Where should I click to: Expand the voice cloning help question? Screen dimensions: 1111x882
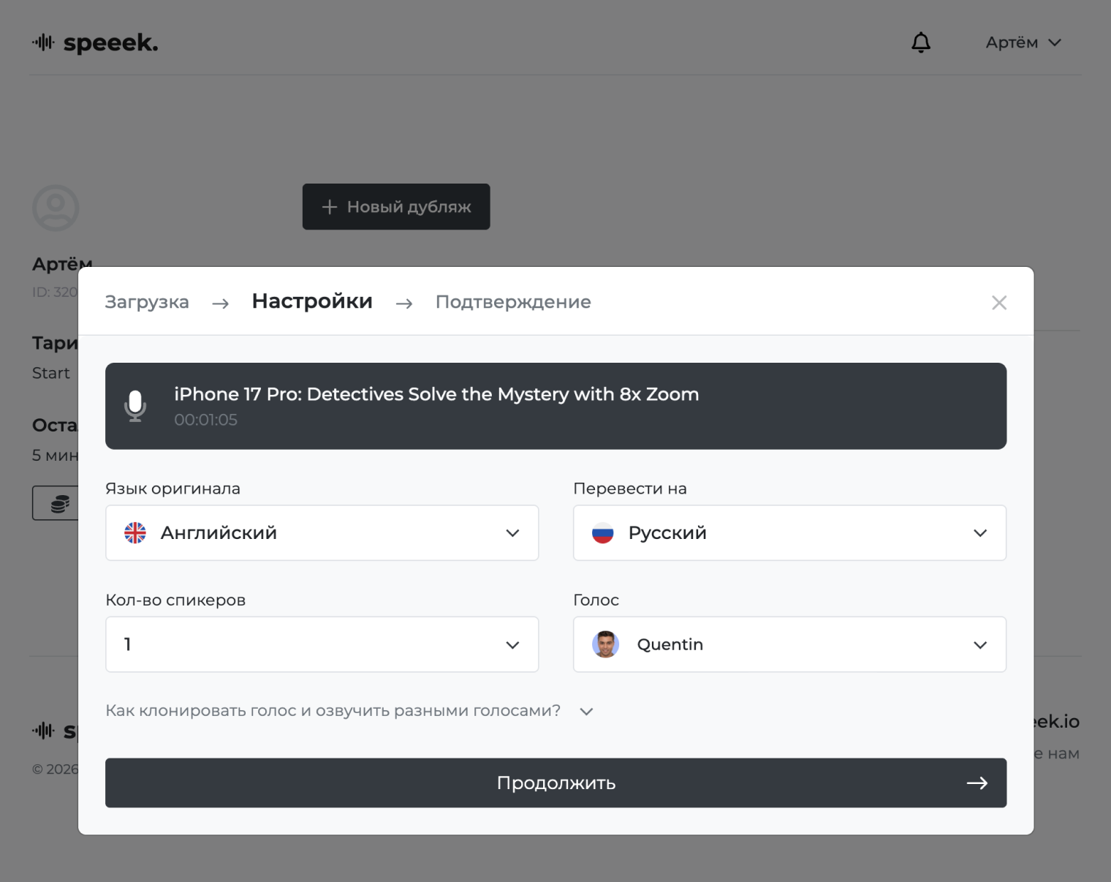(x=349, y=711)
